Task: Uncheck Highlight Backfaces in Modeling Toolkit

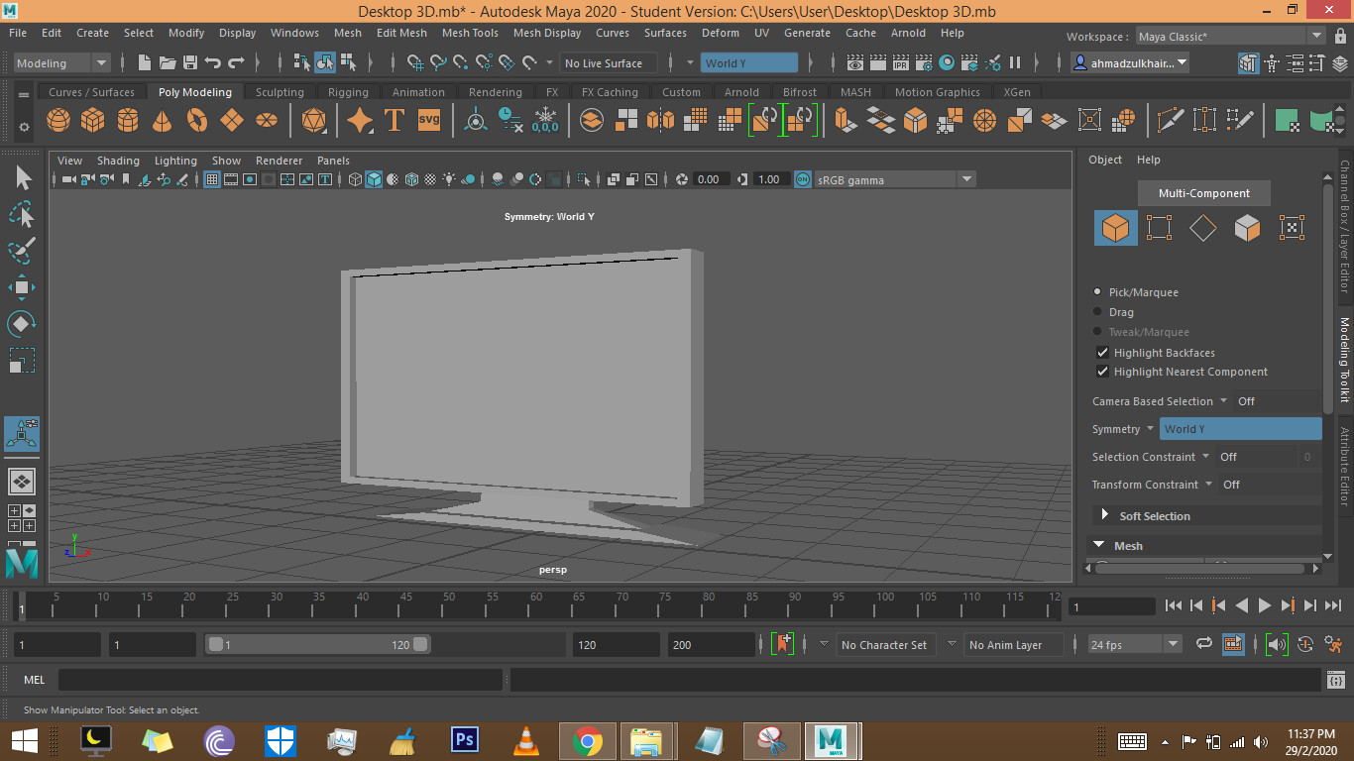Action: tap(1103, 352)
